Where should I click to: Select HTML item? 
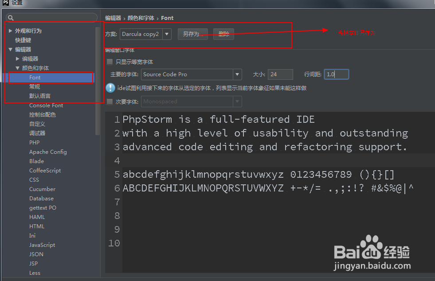pyautogui.click(x=37, y=226)
